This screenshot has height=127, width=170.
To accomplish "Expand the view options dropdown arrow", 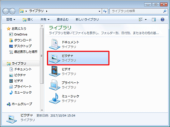I will 146,20.
